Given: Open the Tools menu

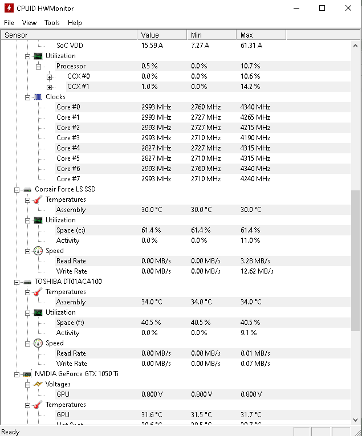Looking at the screenshot, I should pyautogui.click(x=52, y=23).
